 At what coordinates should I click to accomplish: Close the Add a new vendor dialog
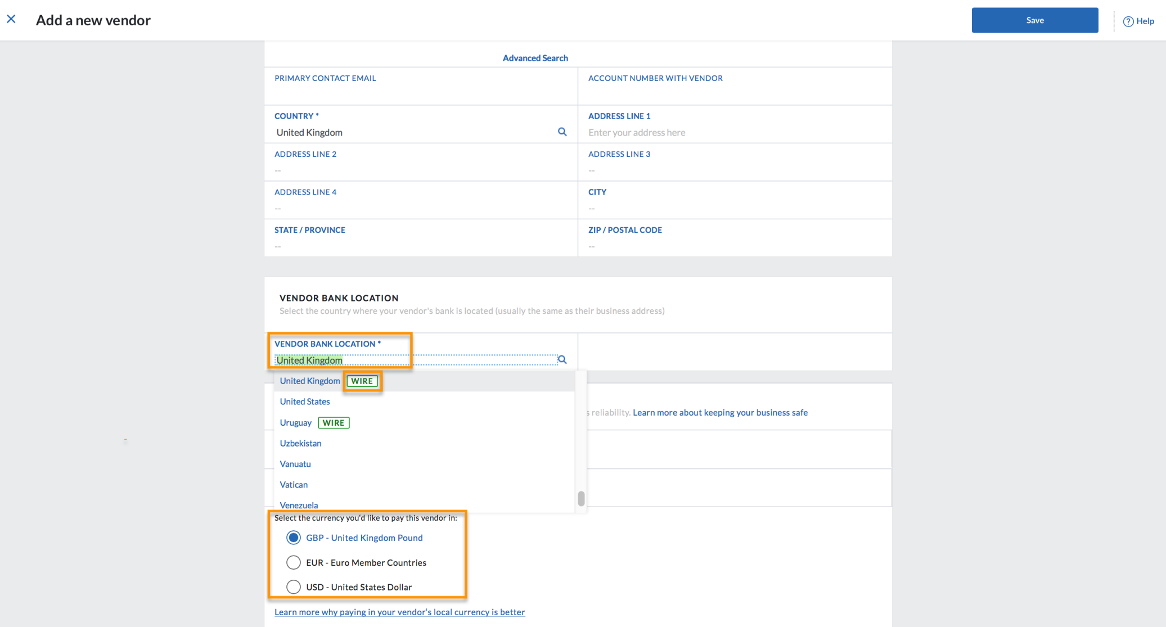[11, 20]
